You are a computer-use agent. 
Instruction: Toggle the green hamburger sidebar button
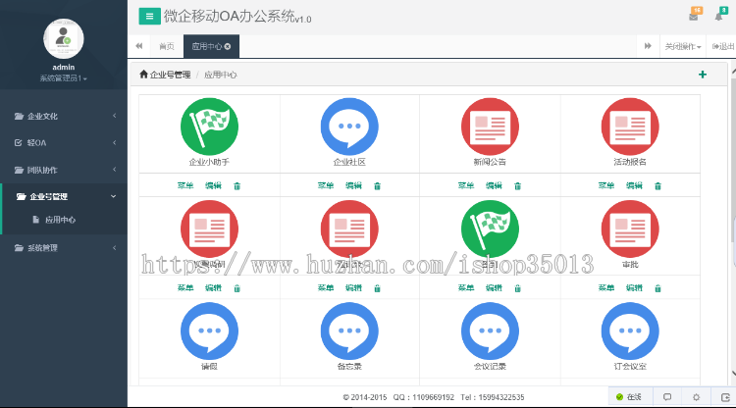149,17
